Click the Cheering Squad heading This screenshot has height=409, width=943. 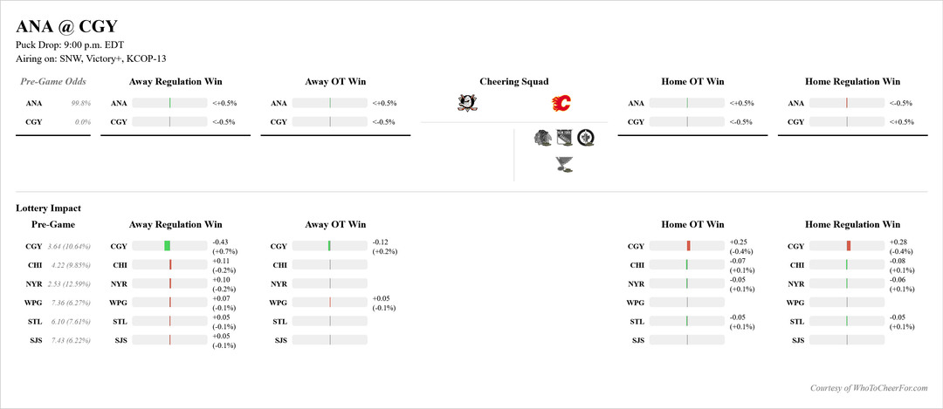tap(513, 82)
